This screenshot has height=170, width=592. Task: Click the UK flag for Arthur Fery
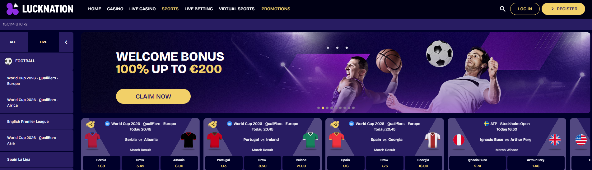tap(555, 140)
